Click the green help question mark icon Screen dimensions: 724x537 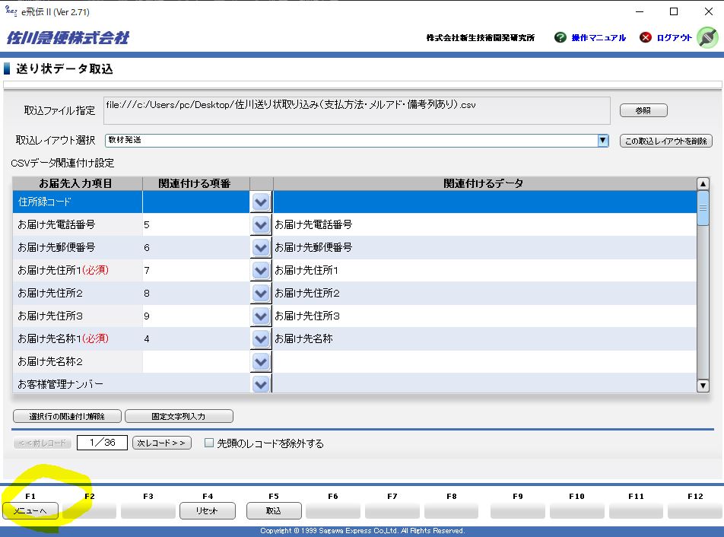pos(560,37)
